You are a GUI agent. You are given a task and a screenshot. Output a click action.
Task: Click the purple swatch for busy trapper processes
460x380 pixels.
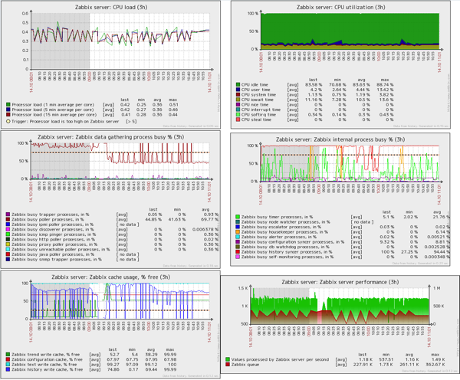tap(8, 215)
